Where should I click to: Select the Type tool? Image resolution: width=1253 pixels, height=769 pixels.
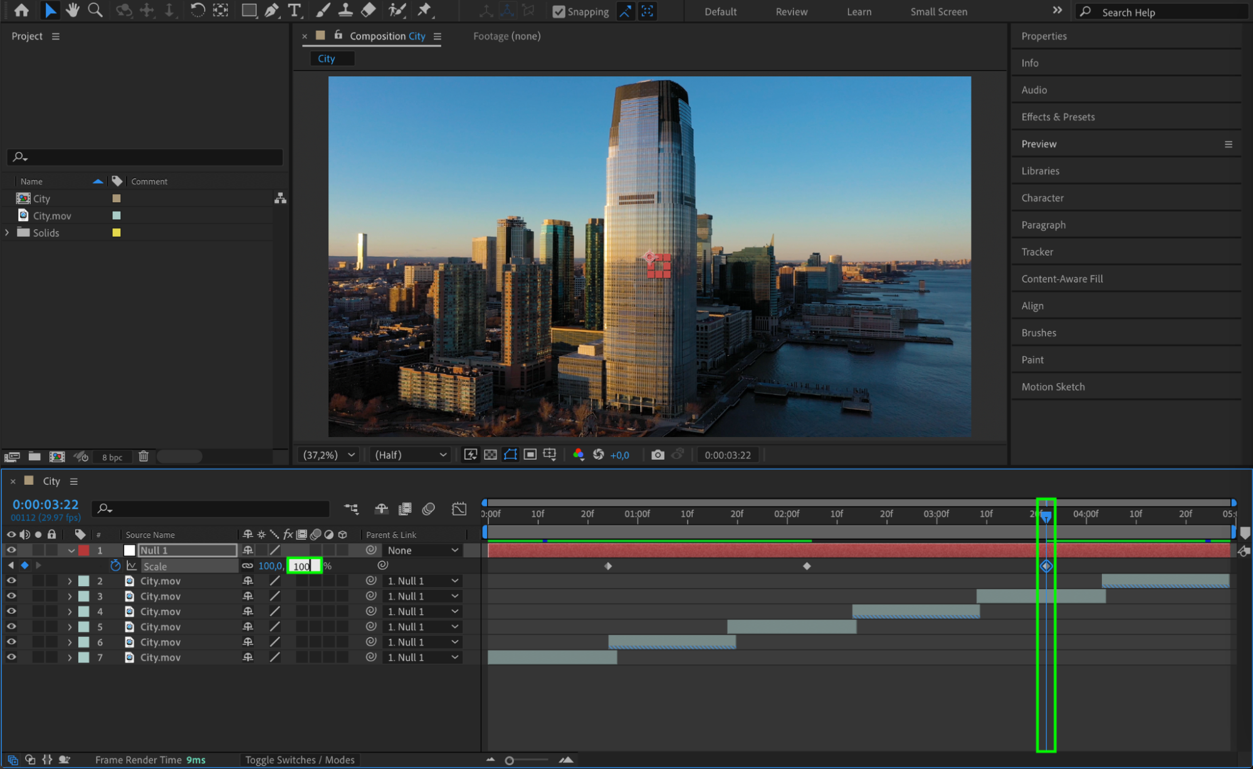pos(294,11)
